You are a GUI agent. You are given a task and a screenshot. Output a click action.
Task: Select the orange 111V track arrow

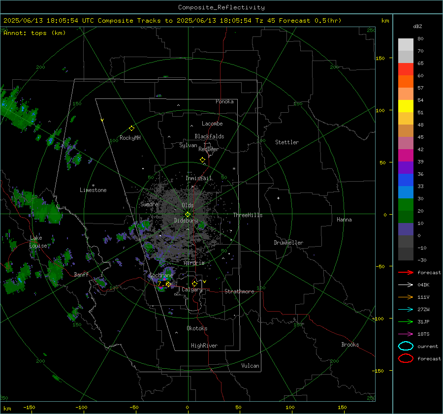pyautogui.click(x=406, y=297)
